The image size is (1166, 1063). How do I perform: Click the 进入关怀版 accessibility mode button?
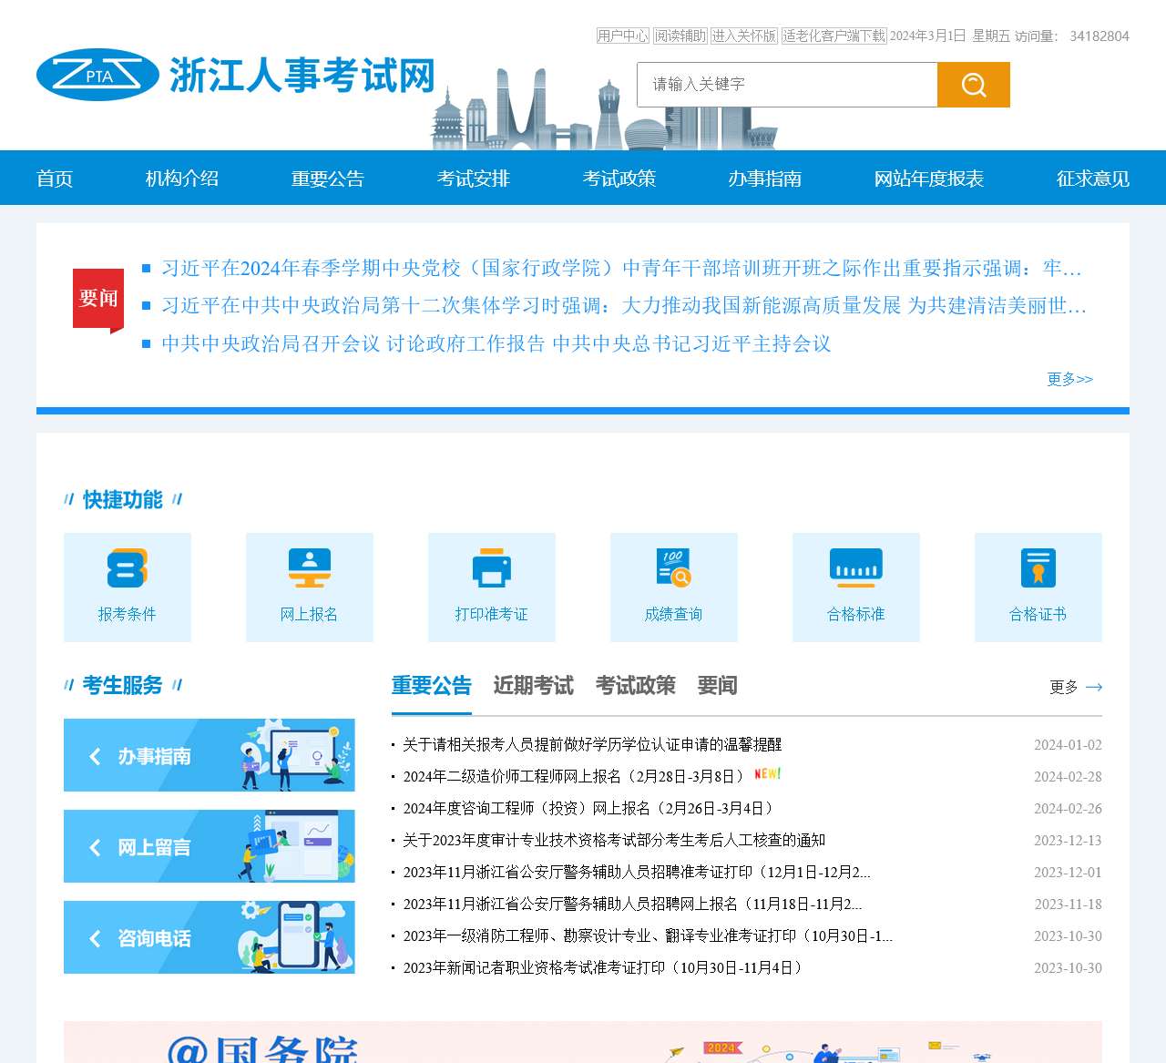744,36
